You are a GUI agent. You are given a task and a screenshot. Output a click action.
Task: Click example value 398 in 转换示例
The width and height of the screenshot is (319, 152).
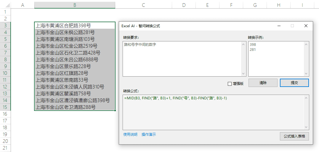(x=253, y=44)
